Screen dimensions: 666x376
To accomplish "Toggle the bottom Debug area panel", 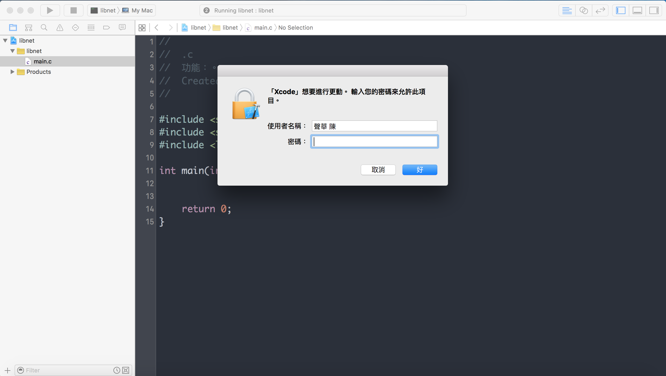I will tap(637, 10).
